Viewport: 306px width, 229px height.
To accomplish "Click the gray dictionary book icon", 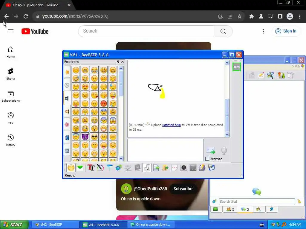I will [137, 168].
